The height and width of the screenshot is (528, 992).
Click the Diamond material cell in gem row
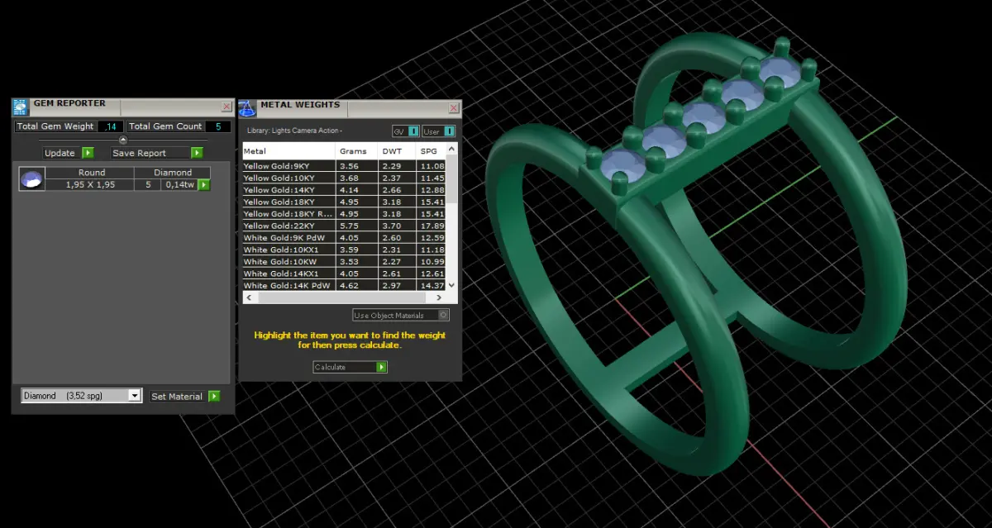[174, 173]
